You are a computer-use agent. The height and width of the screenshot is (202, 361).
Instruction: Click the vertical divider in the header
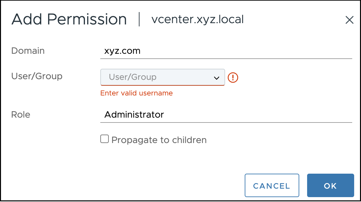tap(139, 20)
